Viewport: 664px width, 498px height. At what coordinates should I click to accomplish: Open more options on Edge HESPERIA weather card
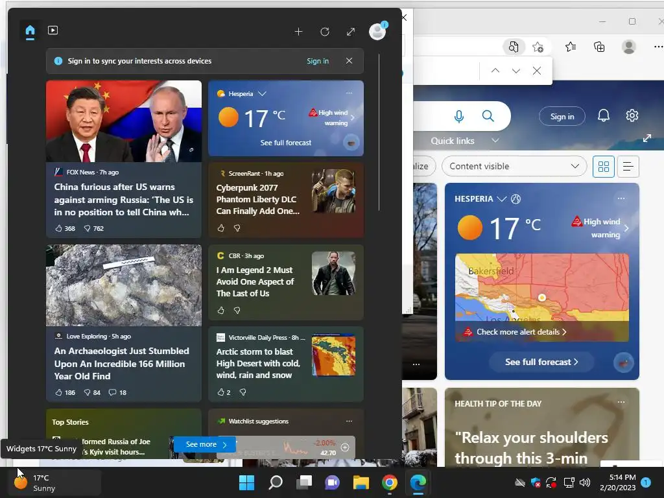coord(621,198)
